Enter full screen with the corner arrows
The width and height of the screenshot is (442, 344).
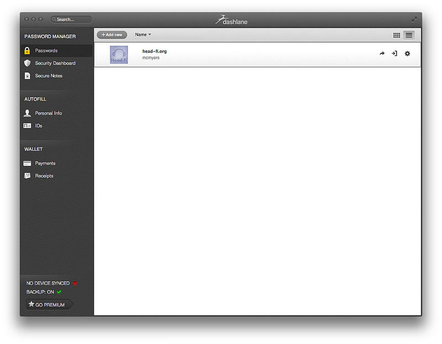pyautogui.click(x=414, y=19)
